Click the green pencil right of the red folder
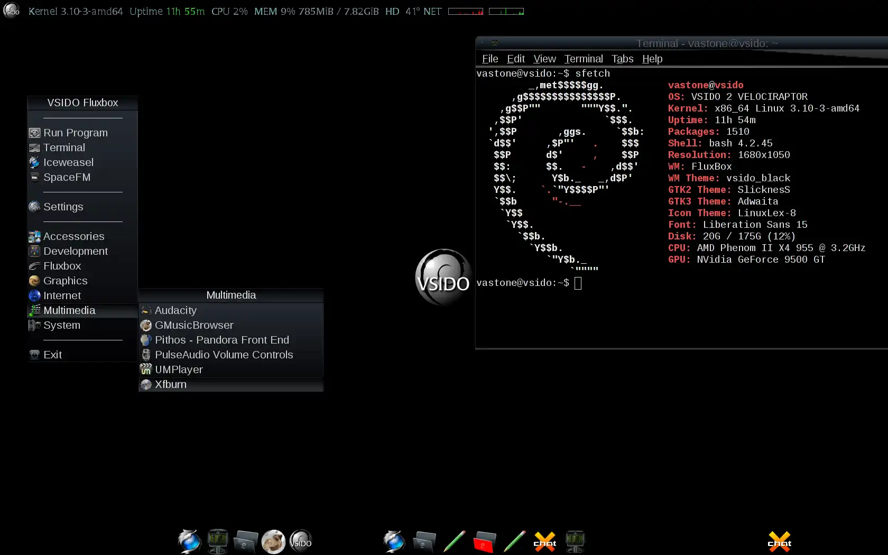The width and height of the screenshot is (888, 555). coord(514,542)
